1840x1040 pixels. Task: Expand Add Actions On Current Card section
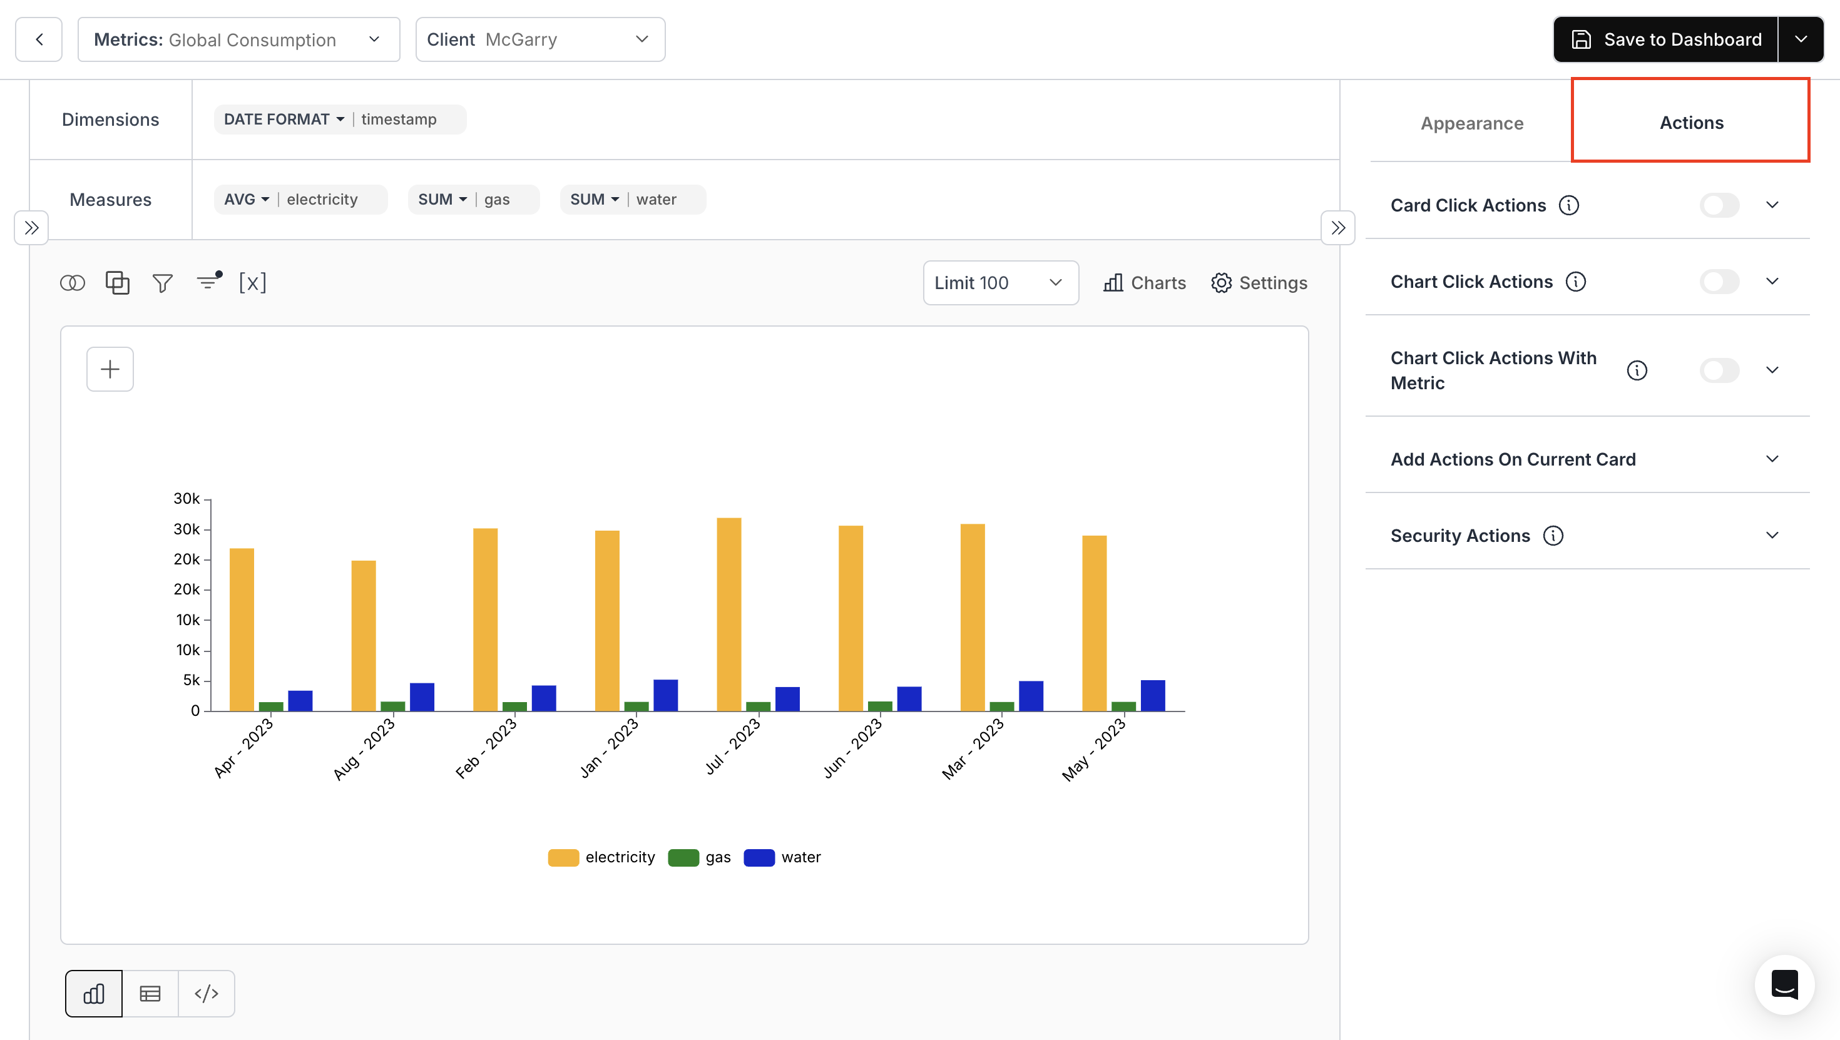click(1772, 459)
